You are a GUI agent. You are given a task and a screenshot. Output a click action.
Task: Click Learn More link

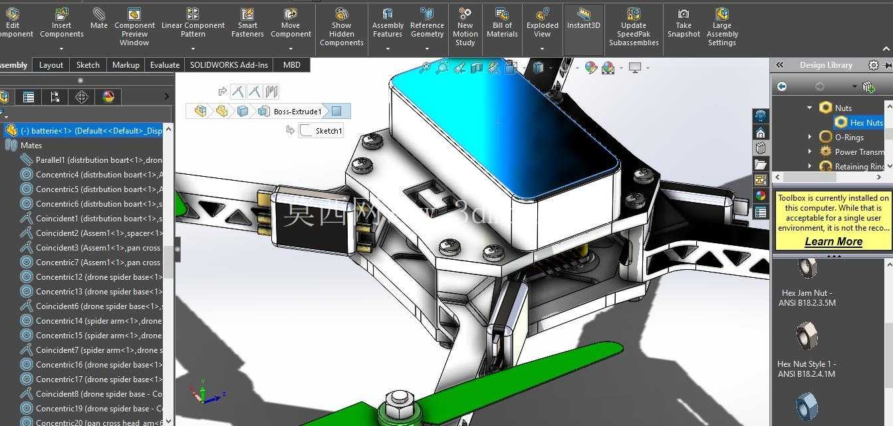click(833, 242)
